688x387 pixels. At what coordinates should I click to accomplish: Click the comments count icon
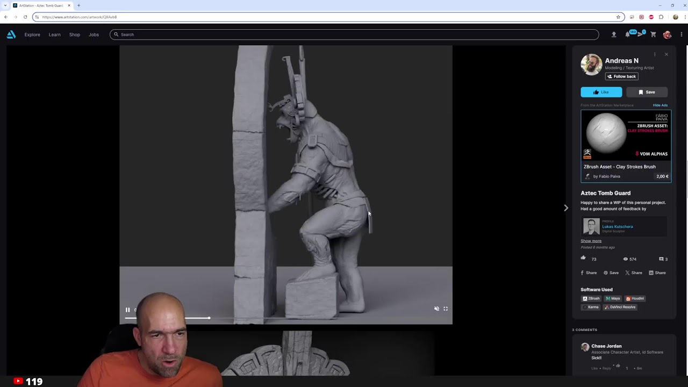tap(661, 259)
